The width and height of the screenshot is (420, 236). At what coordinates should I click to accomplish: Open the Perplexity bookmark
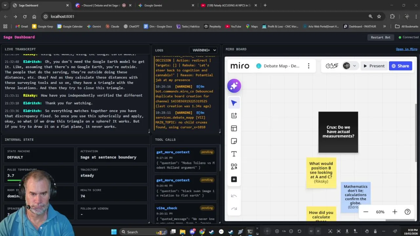213,27
